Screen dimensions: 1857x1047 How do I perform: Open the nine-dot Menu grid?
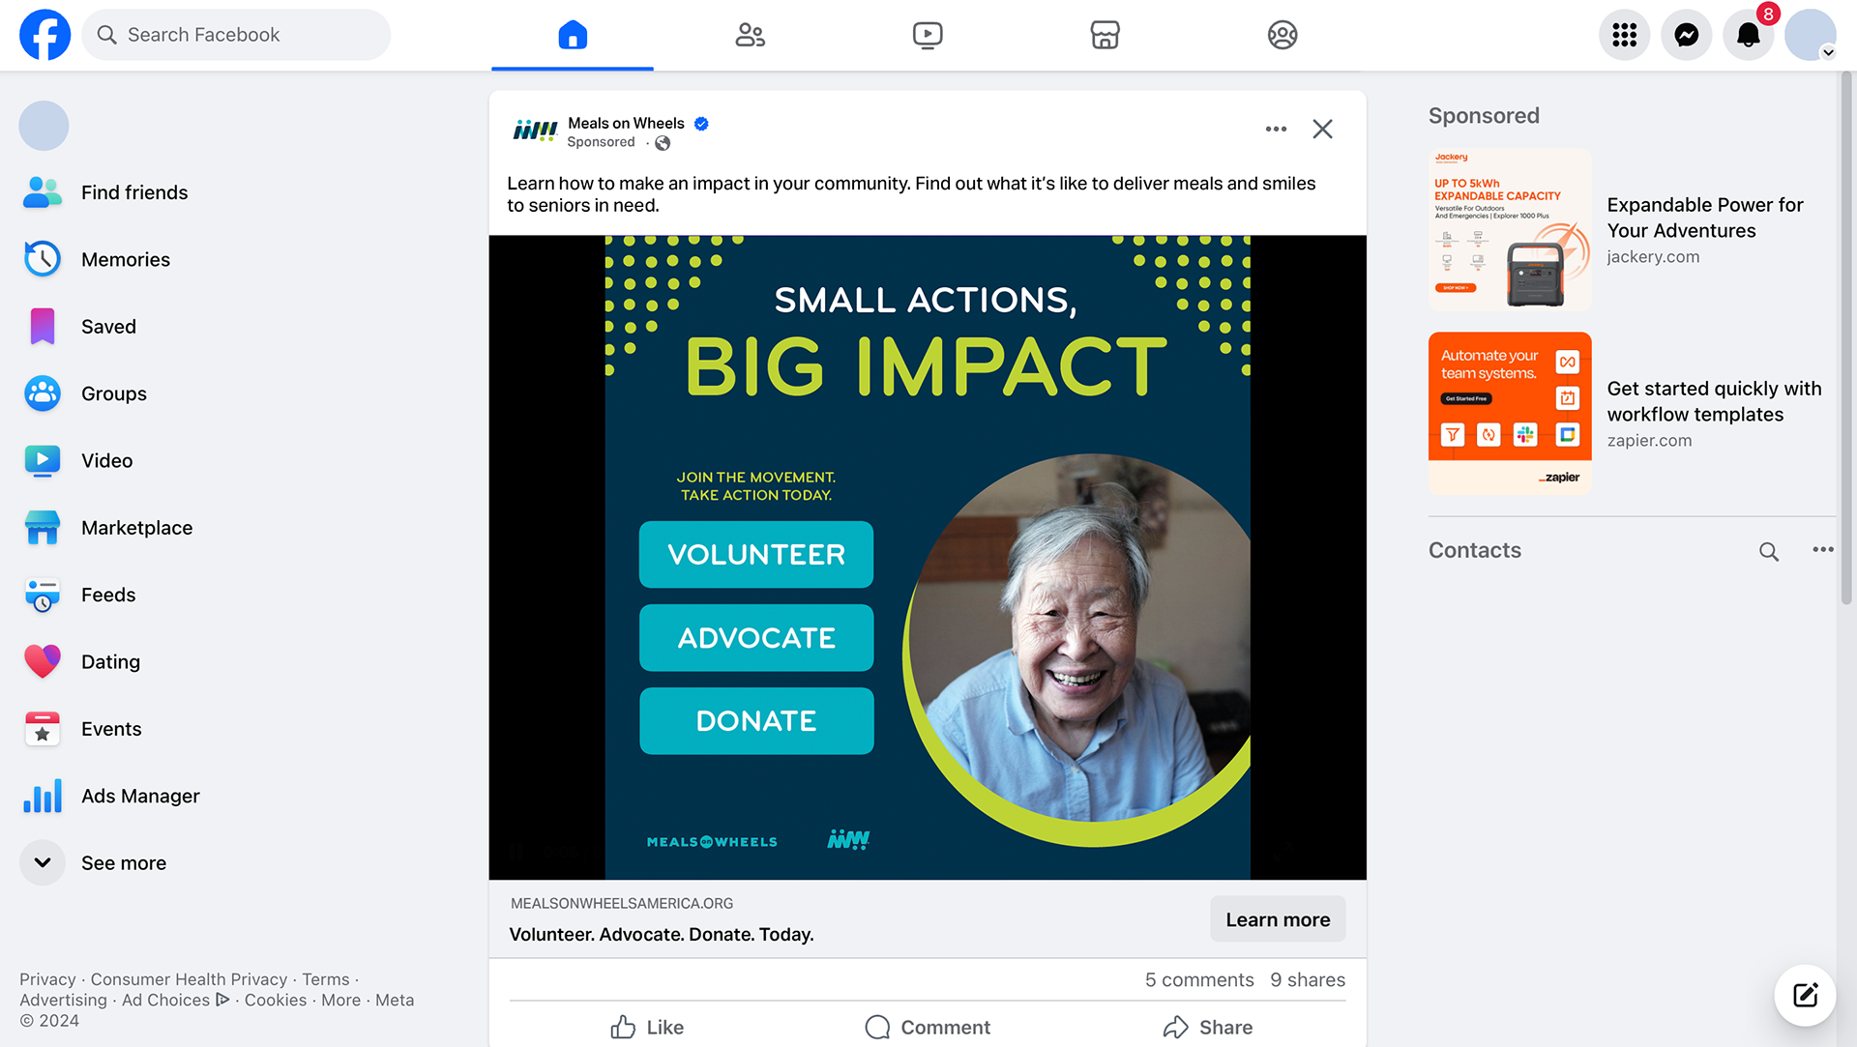tap(1625, 35)
